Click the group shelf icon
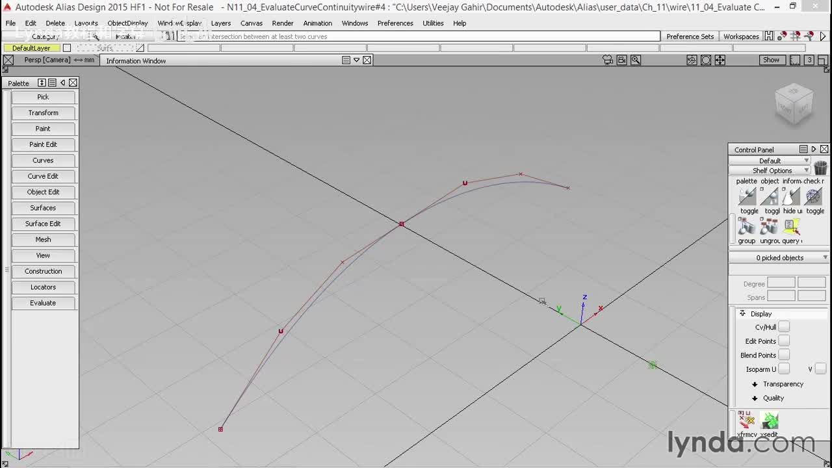 tap(747, 226)
